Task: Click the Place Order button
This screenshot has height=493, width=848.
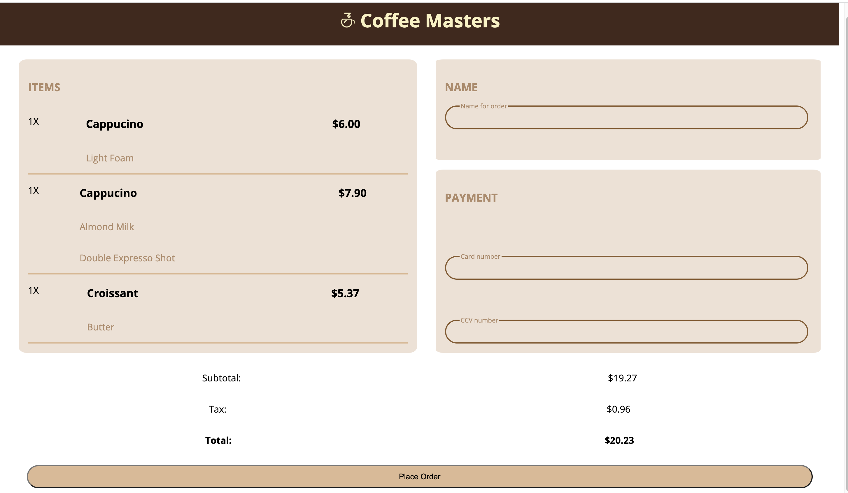Action: pyautogui.click(x=419, y=476)
